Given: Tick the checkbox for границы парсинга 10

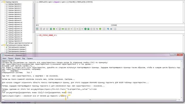Looking at the screenshot, I should [x=7, y=23].
